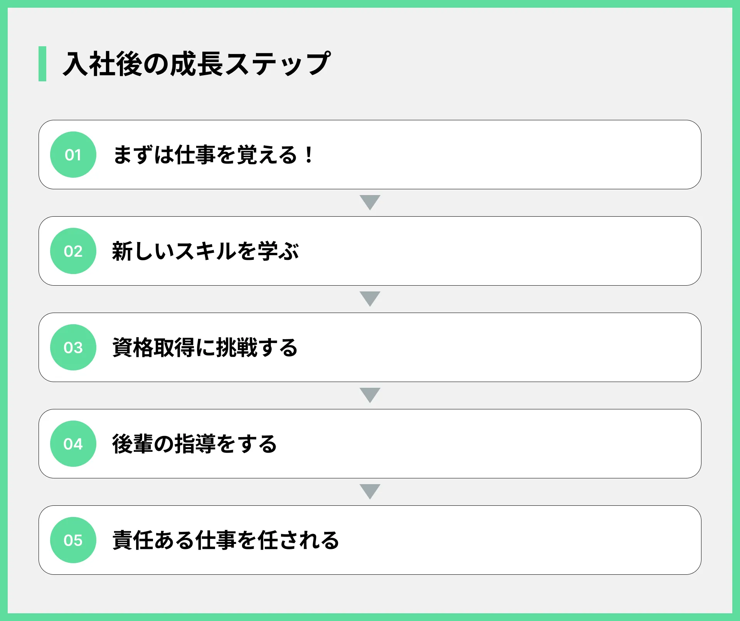Click the green 02 circle badge
The image size is (740, 621).
point(73,251)
